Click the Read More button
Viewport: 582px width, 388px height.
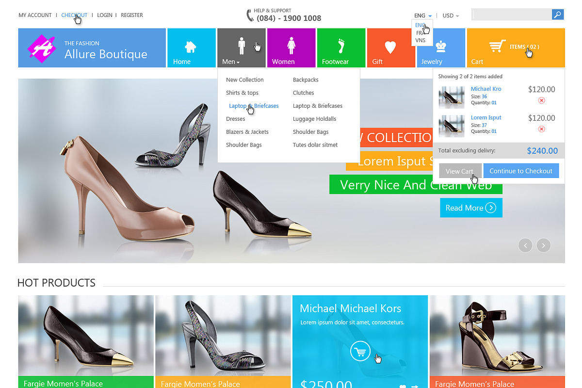[471, 208]
